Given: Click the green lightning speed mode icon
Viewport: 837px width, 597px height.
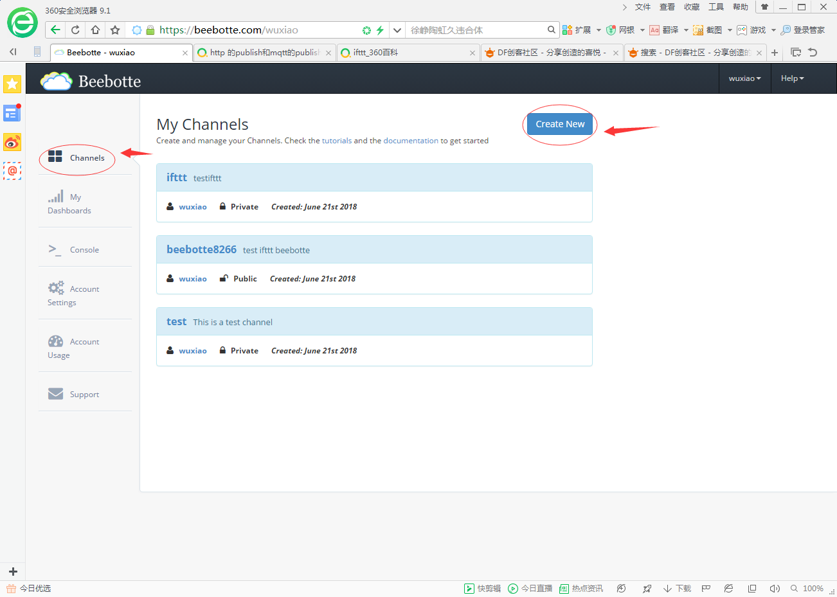Looking at the screenshot, I should (380, 30).
